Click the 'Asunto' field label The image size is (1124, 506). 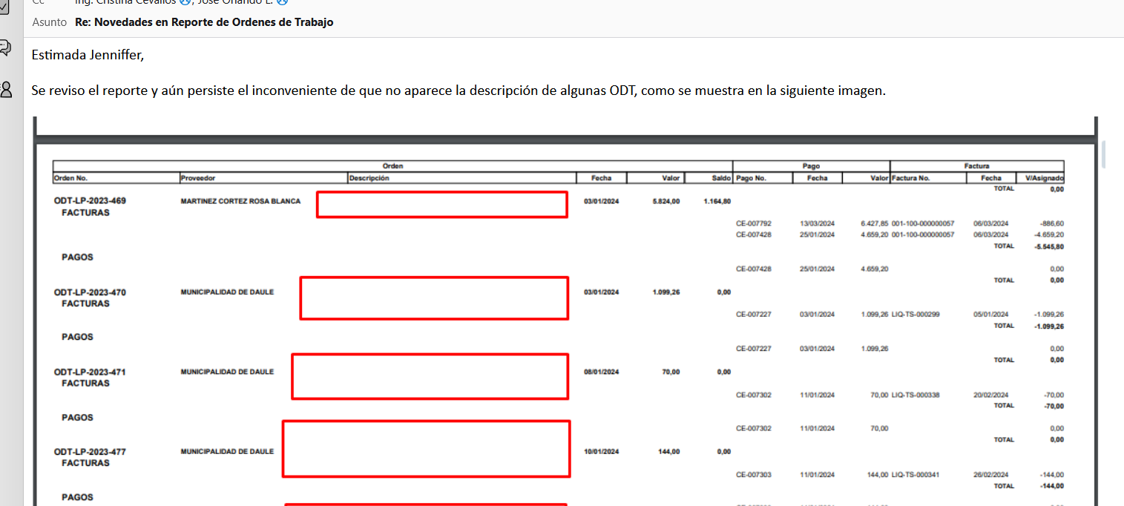click(50, 22)
